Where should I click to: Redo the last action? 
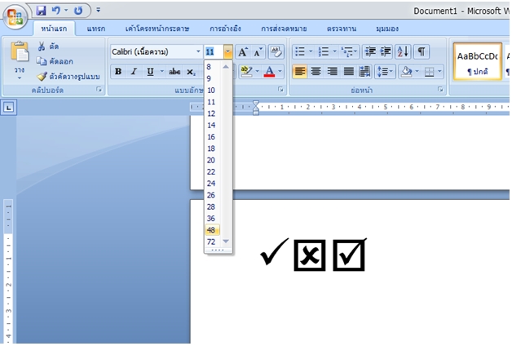pyautogui.click(x=78, y=11)
